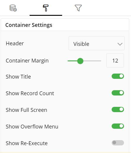131x153 pixels.
Task: Click the gray portion of margin slider track
Action: tap(92, 61)
